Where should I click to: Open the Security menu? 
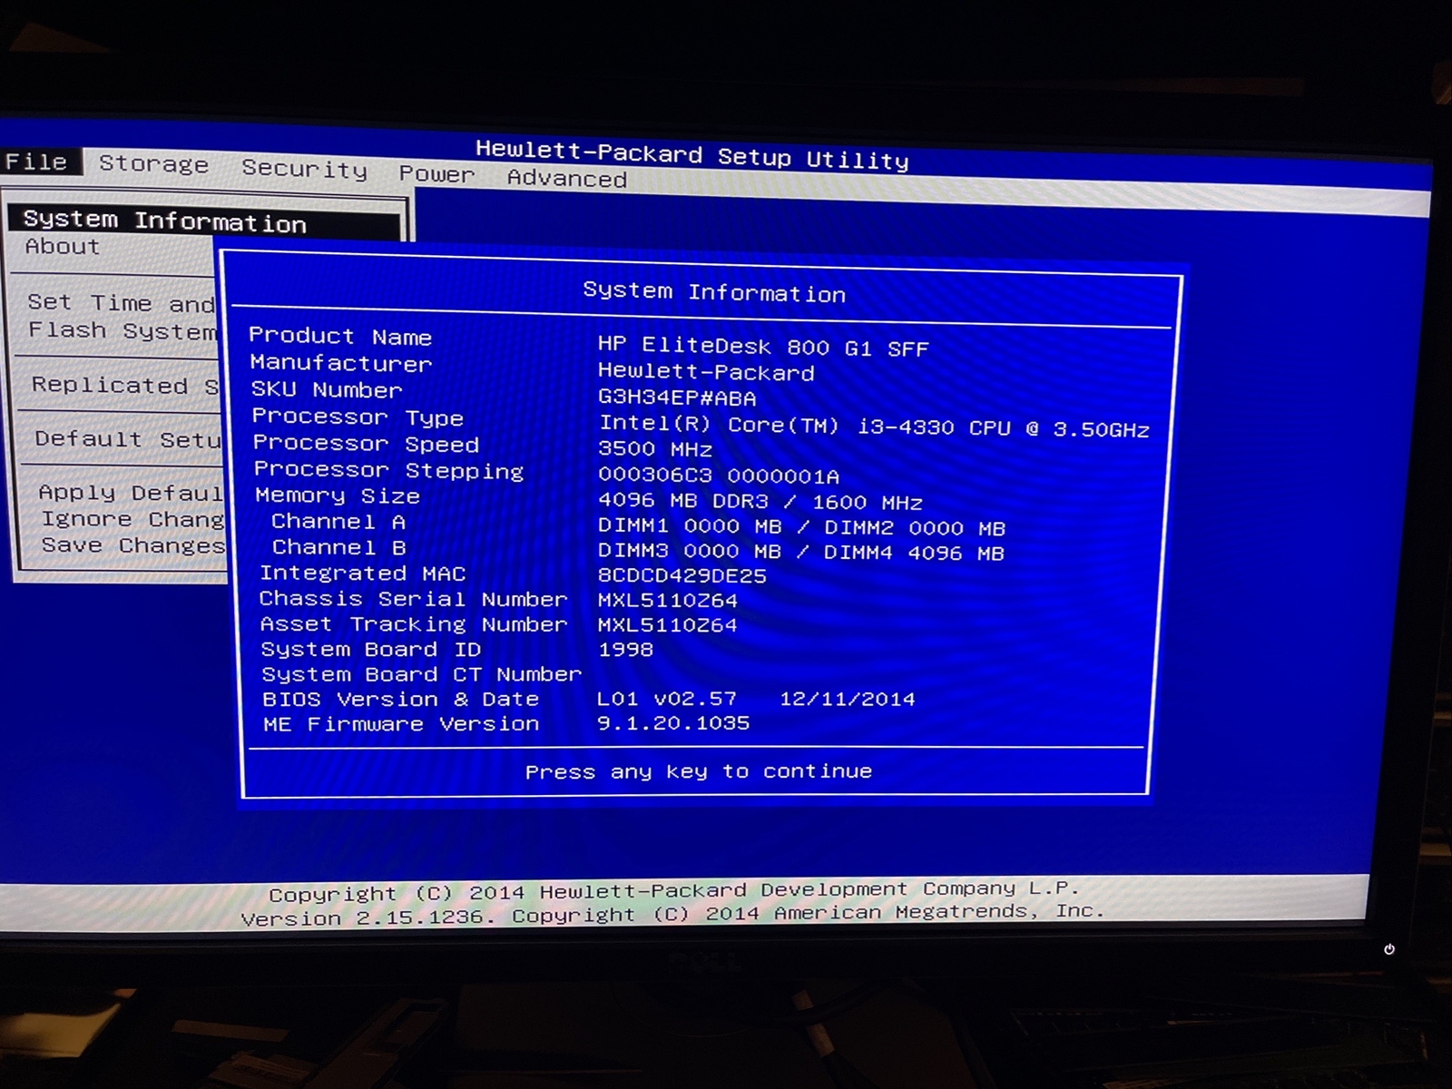click(304, 169)
